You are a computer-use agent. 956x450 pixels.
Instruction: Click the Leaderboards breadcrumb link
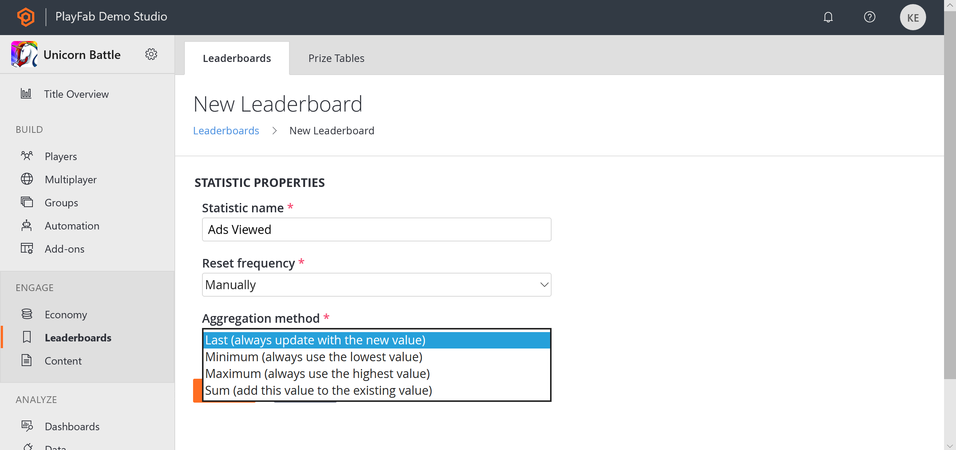(x=226, y=130)
